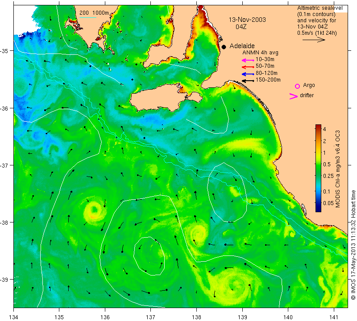357x321 pixels.
Task: Click the IMOS copyright timestamp text
Action: coord(353,245)
